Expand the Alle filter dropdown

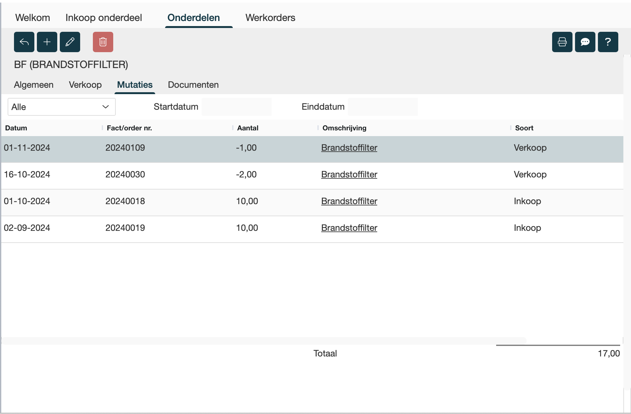tap(61, 107)
